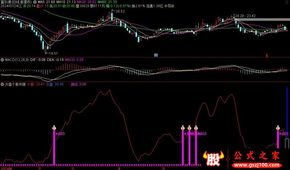Open the dropdown arrow beside 富乐德(日线,前复权)

34,2
